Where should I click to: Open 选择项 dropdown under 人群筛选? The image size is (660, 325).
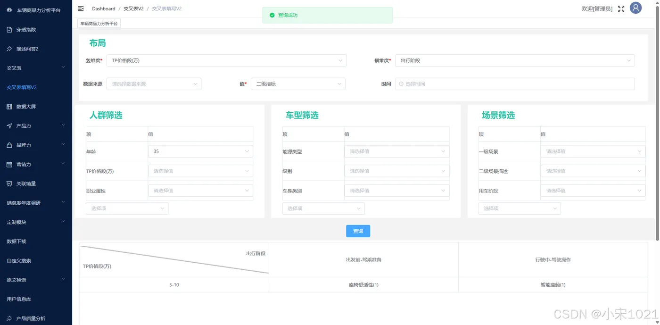(127, 208)
